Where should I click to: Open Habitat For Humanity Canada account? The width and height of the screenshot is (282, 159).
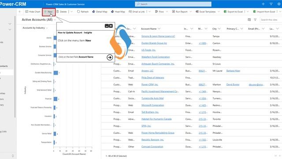(156, 119)
